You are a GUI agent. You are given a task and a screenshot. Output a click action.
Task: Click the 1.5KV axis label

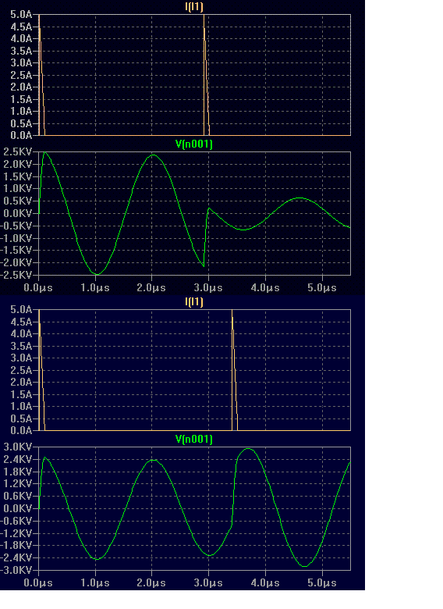pos(17,176)
